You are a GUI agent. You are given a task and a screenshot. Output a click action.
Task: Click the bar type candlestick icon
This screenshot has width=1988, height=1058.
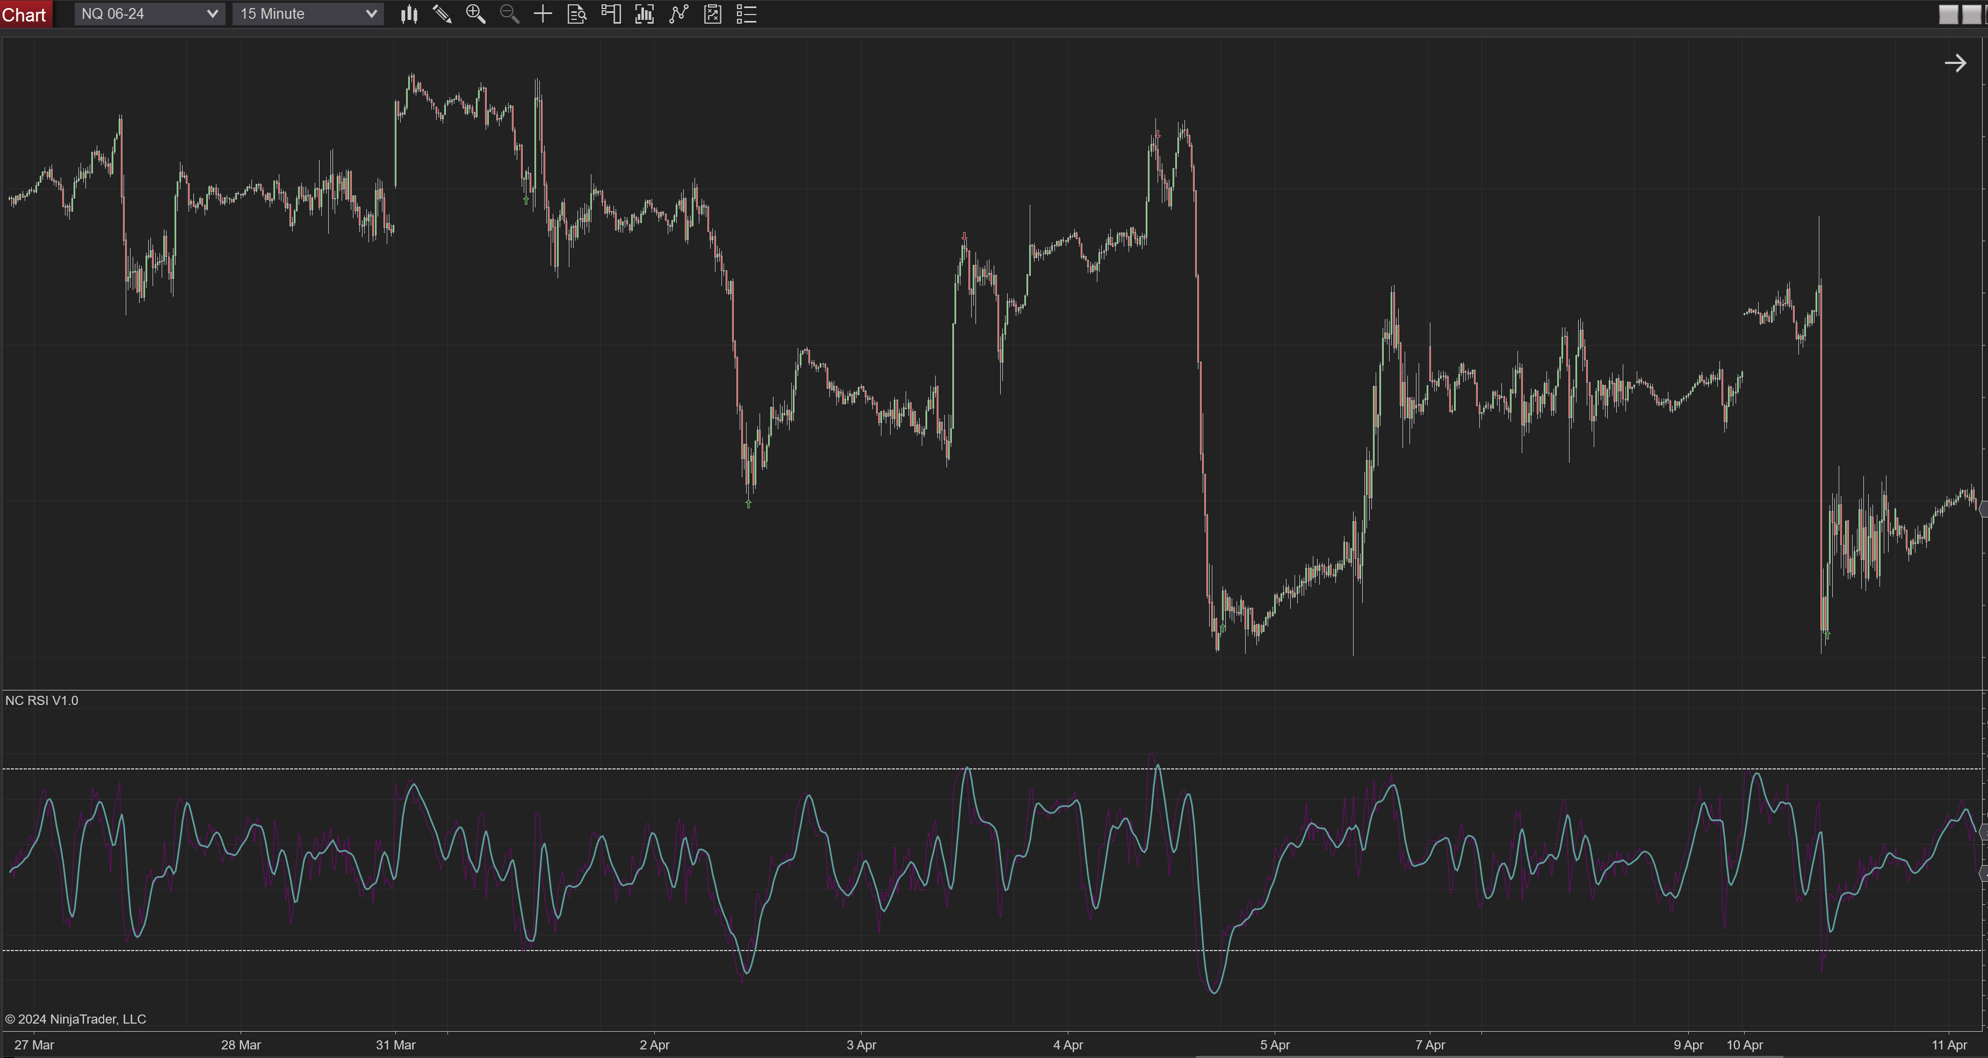click(409, 14)
